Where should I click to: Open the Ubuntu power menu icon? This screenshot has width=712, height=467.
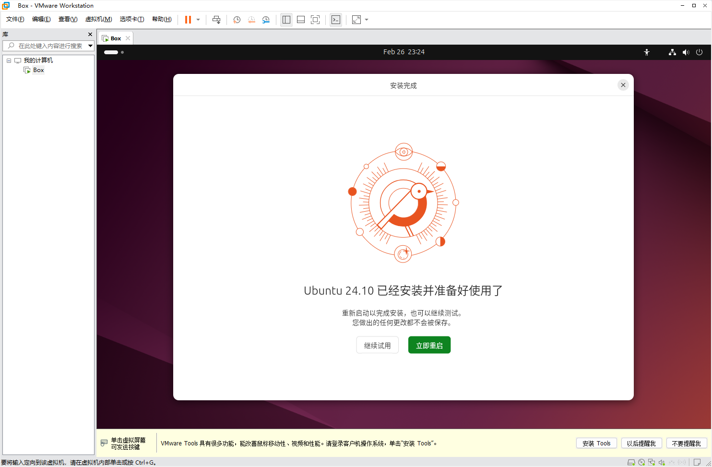point(699,52)
